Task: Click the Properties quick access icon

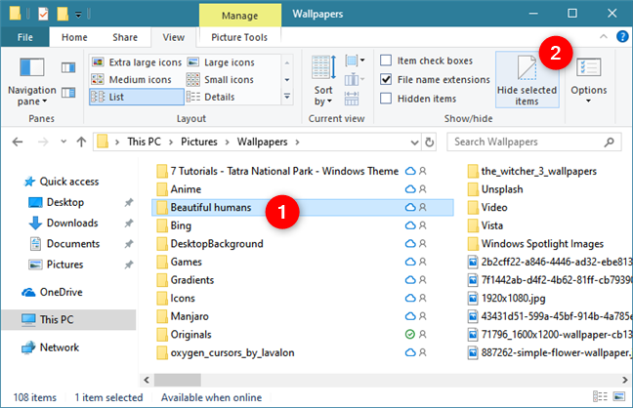Action: tap(43, 14)
